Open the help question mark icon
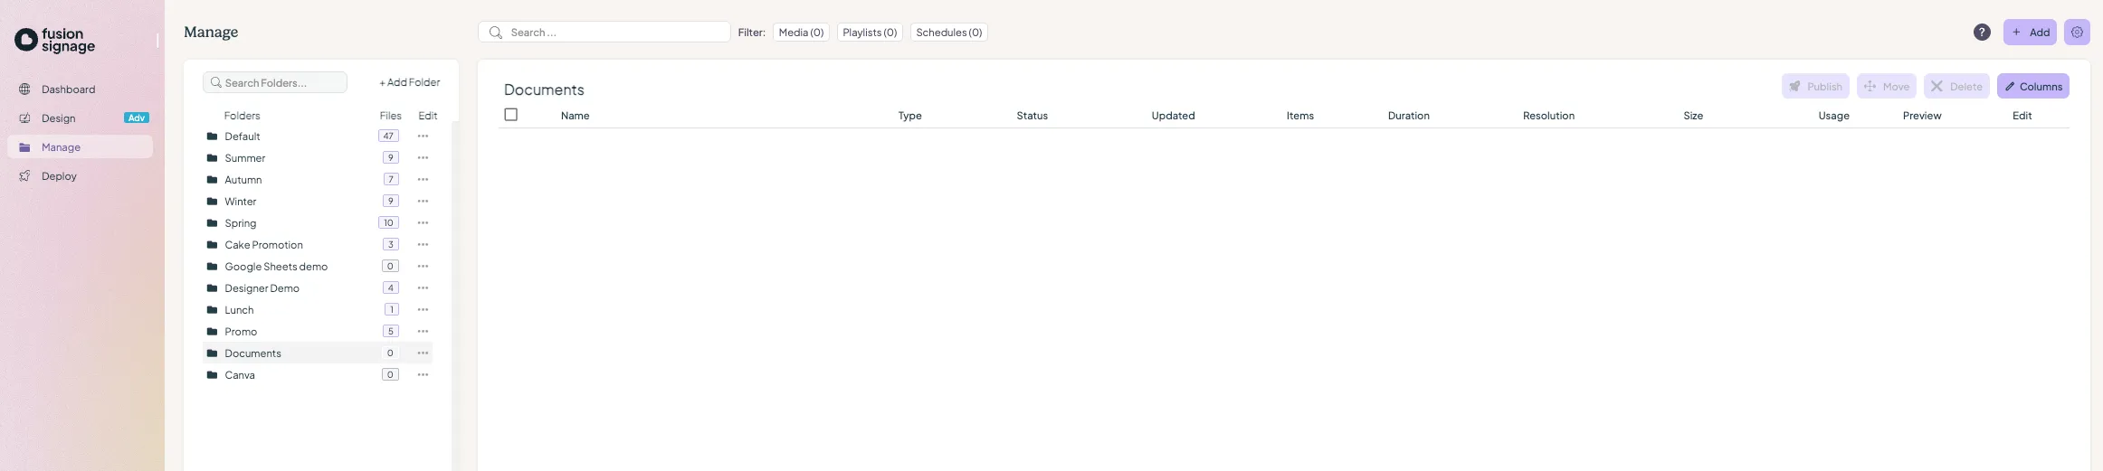This screenshot has width=2103, height=471. [x=1982, y=33]
